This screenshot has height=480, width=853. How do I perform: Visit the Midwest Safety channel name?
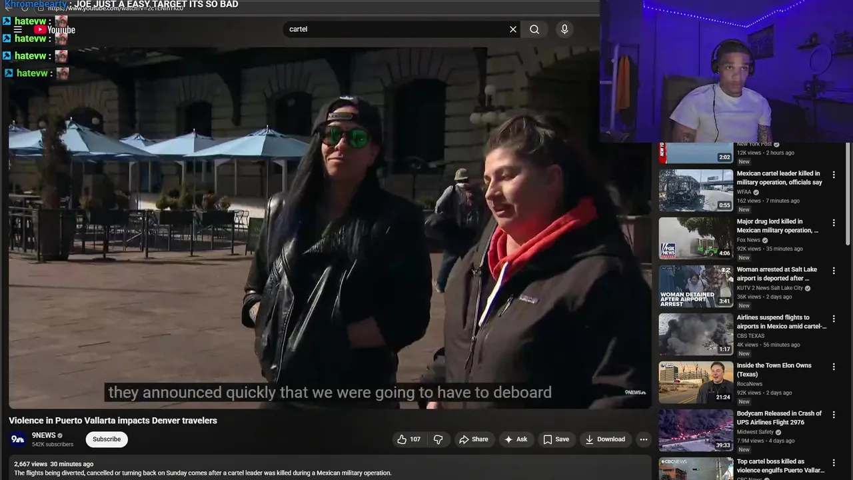pos(755,432)
